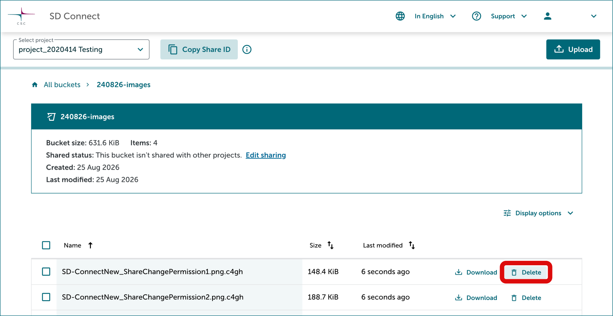
Task: Click the Created: 25 Aug 2026 text
Action: [82, 167]
